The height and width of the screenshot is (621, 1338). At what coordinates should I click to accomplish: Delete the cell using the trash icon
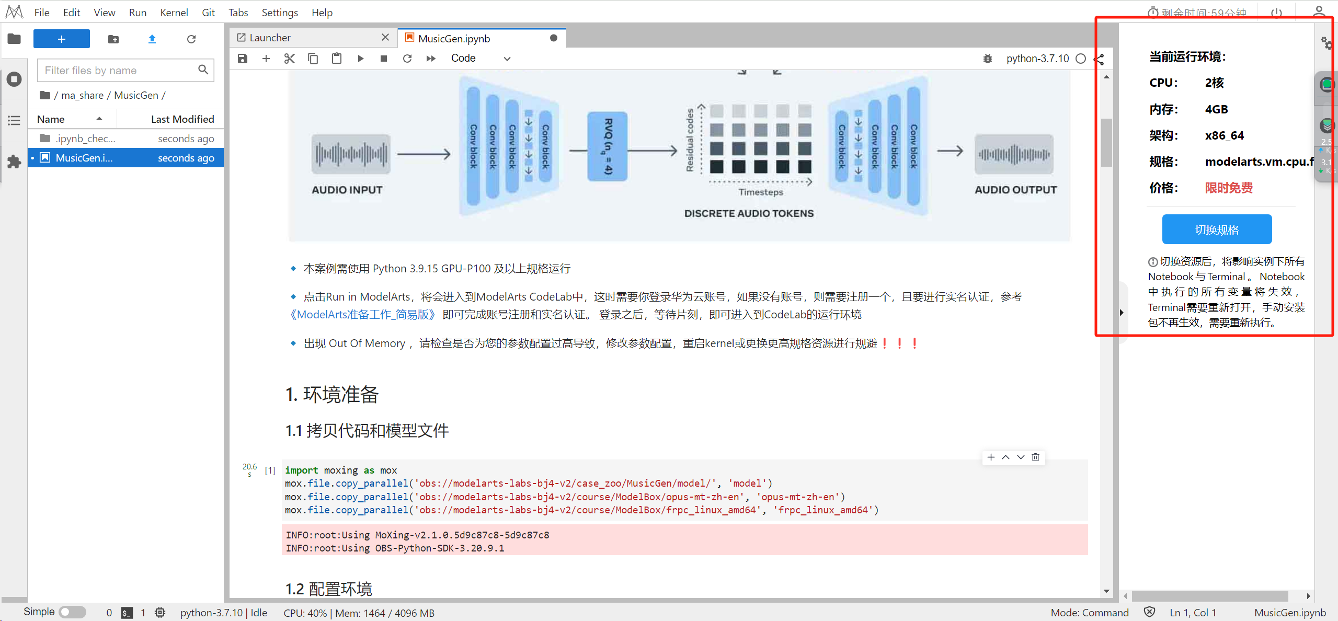[x=1035, y=457]
